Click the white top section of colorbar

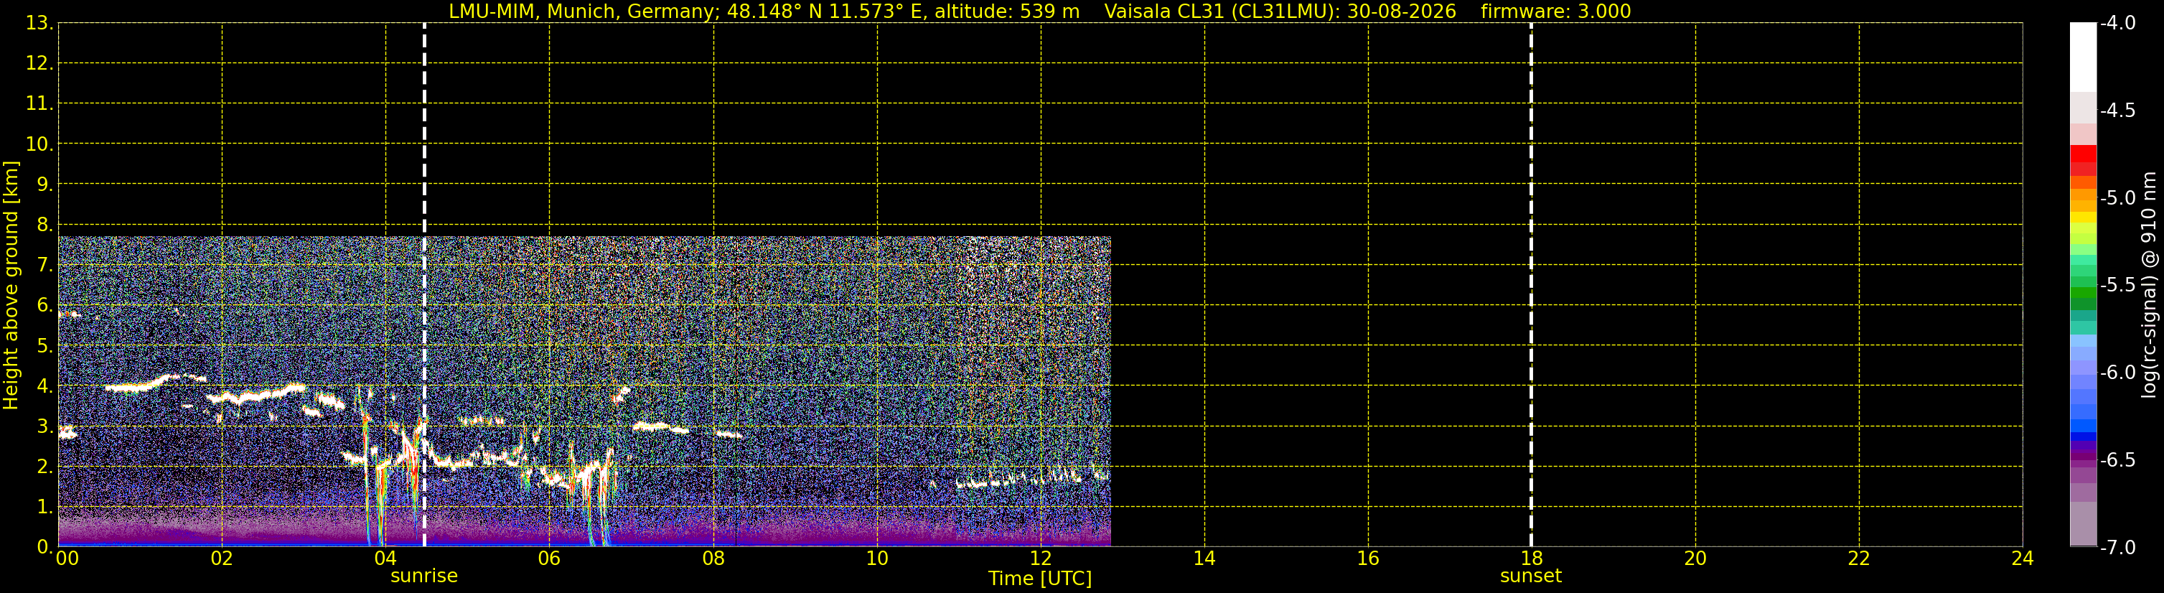[2084, 57]
